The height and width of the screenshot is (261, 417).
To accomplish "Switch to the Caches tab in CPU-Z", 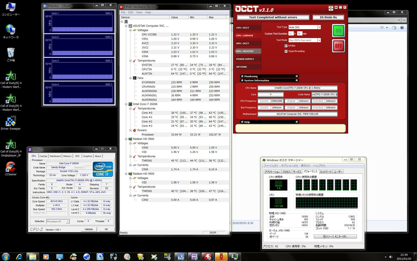I will (x=43, y=156).
